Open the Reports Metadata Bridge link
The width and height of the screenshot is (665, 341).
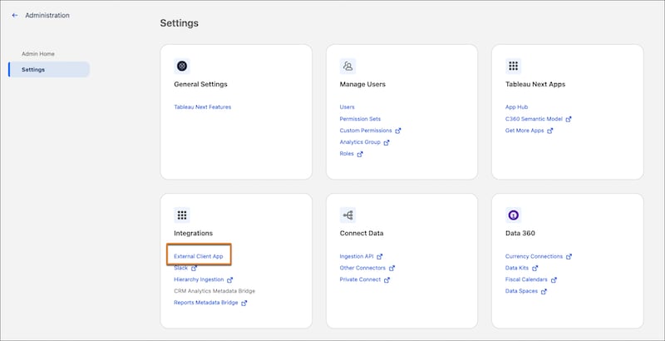(x=205, y=303)
